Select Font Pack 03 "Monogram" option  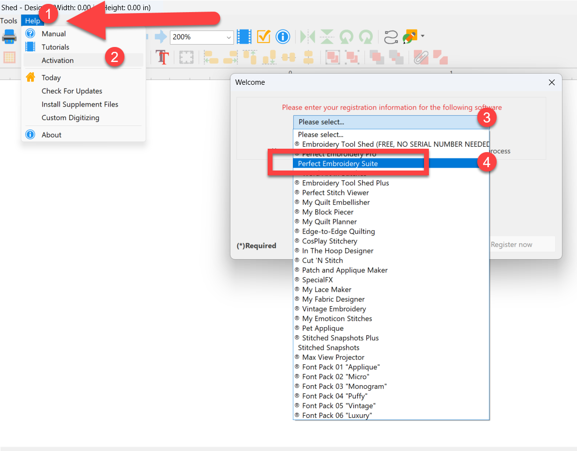click(x=391, y=386)
